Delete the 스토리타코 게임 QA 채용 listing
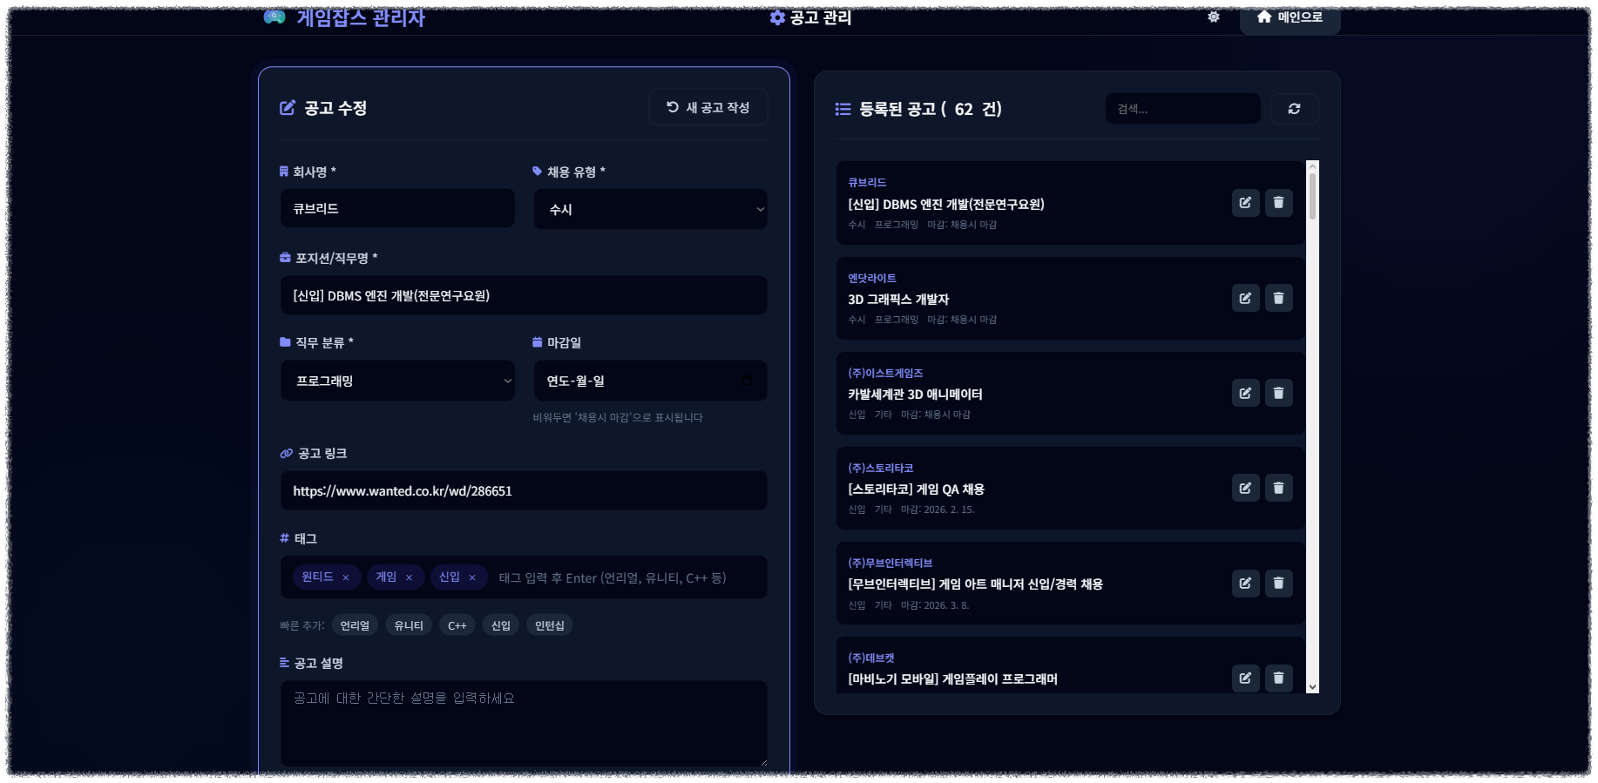Image resolution: width=1598 pixels, height=783 pixels. pyautogui.click(x=1278, y=488)
